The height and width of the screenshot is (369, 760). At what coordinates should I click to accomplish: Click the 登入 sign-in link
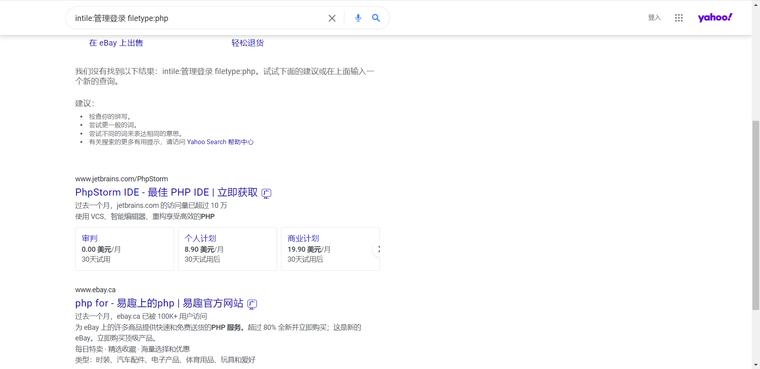coord(654,18)
